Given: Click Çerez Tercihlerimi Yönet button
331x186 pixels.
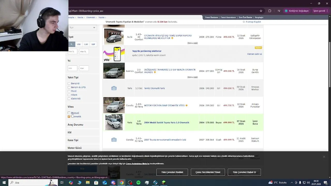Looking at the screenshot, I should [x=208, y=172].
